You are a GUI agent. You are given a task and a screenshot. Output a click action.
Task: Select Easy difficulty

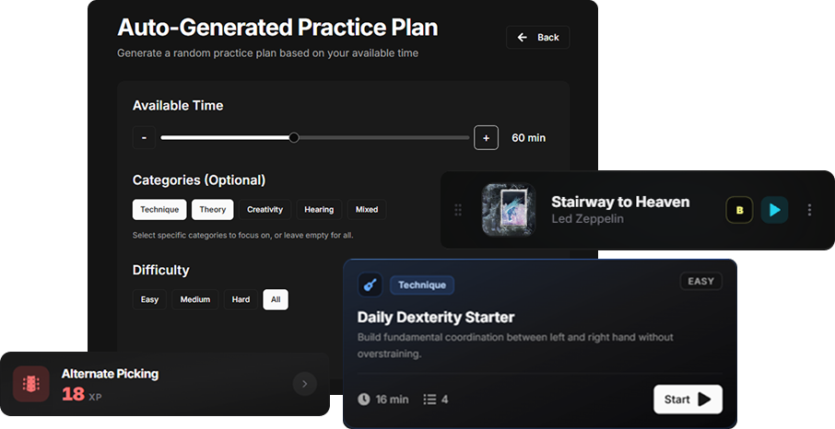(149, 300)
